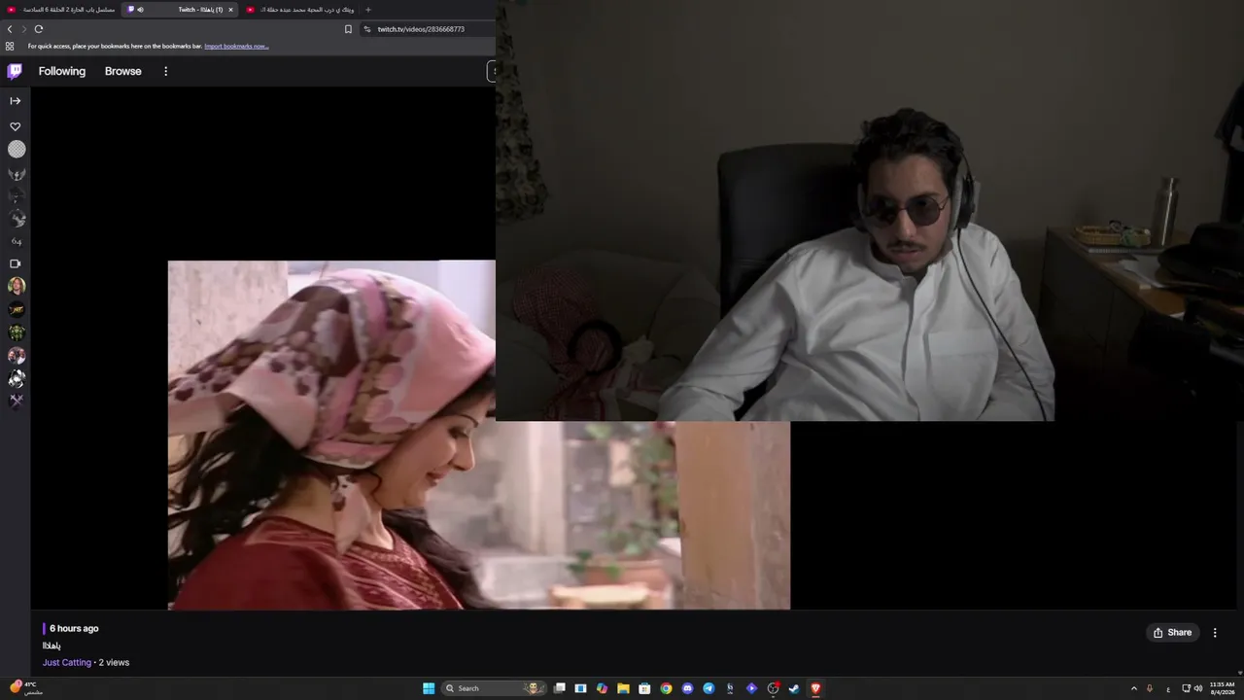Image resolution: width=1244 pixels, height=700 pixels.
Task: Switch input language via tray indicator
Action: click(x=1168, y=688)
